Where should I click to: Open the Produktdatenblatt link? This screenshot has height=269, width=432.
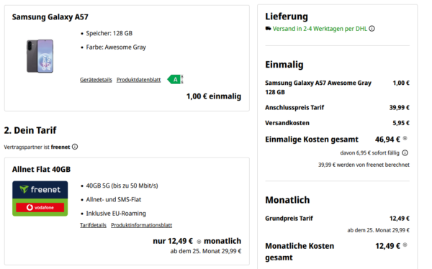click(x=138, y=80)
